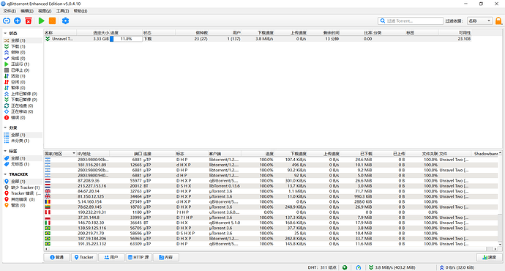
Task: Click the orange stop torrent icon
Action: click(x=52, y=21)
